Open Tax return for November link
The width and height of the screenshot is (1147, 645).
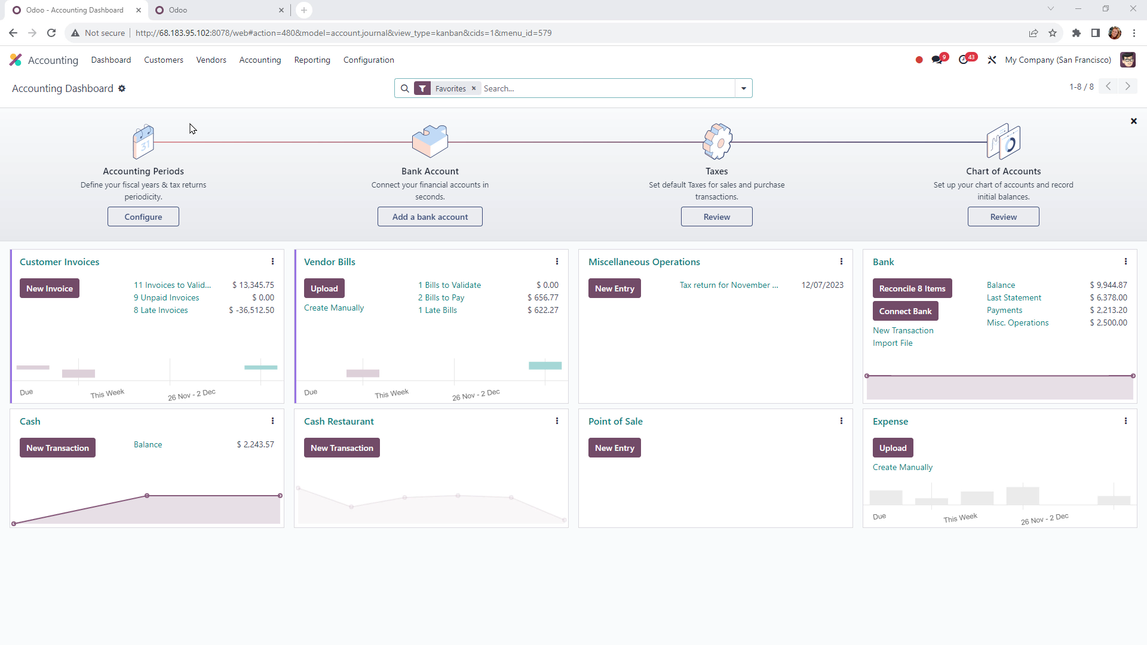tap(729, 285)
